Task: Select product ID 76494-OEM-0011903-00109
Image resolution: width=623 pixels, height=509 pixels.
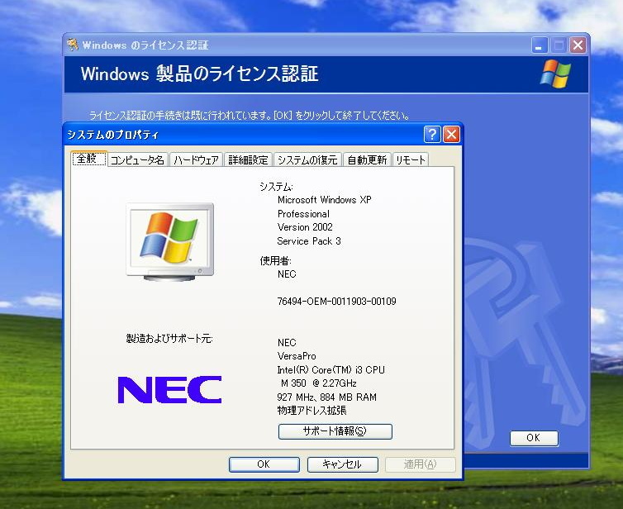Action: point(336,302)
